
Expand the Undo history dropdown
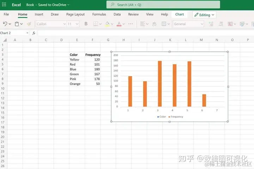(10, 24)
